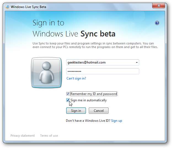Viewport: 172px width, 148px height.
Task: Click the Cancel button
Action: pos(99,110)
